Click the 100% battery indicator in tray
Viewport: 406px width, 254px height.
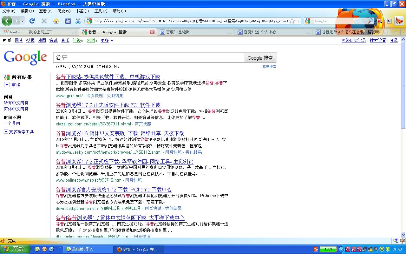point(328,249)
